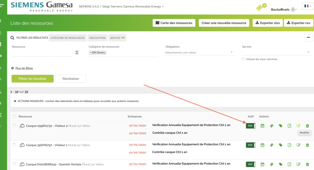Select the Obligations filter tab
Screen dimensions: 314x170
98,38
